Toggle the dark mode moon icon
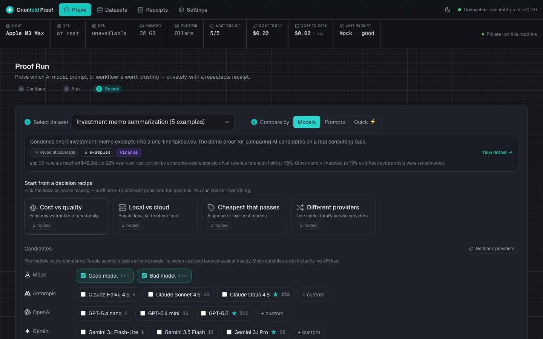The width and height of the screenshot is (543, 339). [x=448, y=10]
